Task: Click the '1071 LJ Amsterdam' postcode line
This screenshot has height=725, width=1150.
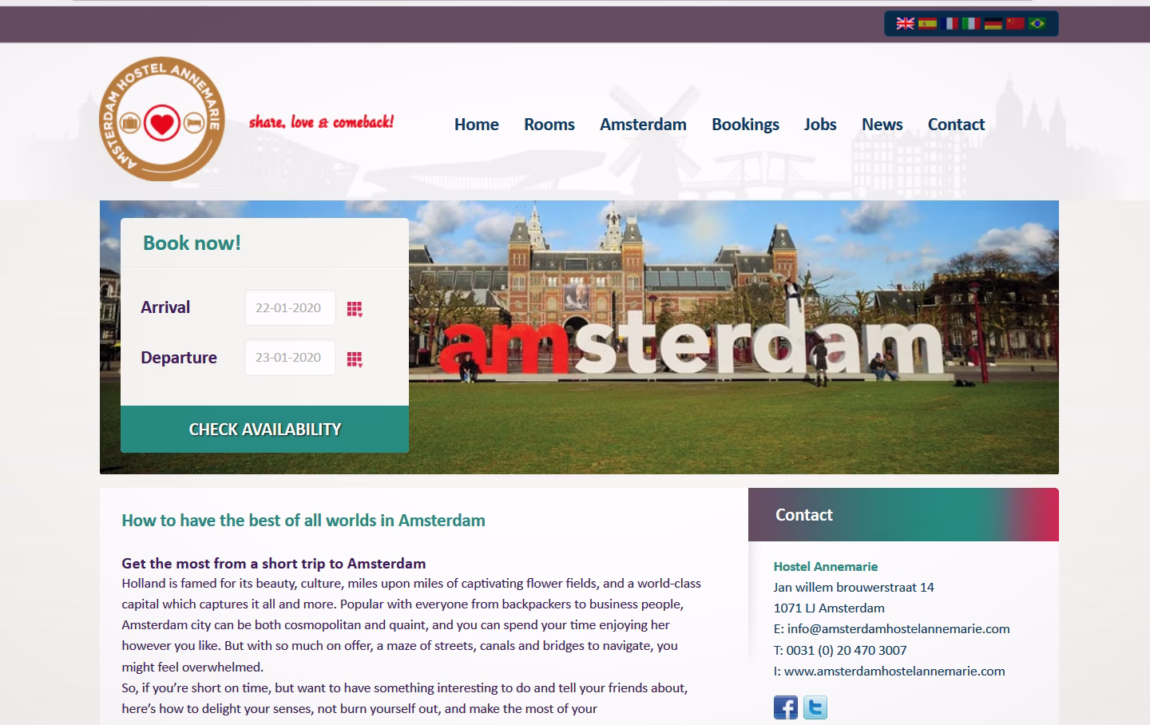Action: tap(829, 608)
